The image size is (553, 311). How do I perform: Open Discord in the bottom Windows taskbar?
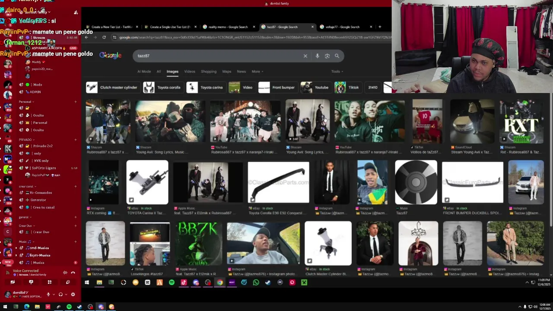[101, 307]
